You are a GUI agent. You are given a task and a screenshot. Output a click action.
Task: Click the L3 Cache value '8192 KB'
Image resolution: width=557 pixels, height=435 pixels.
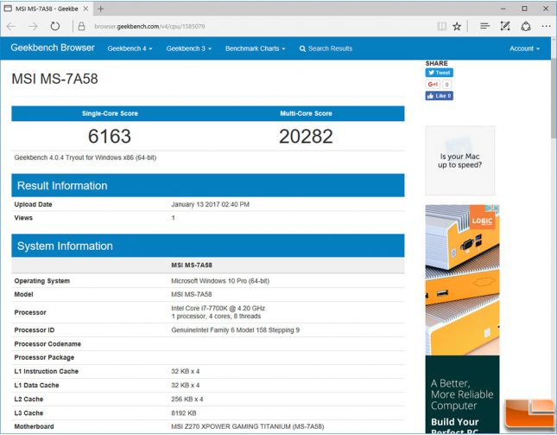click(184, 413)
